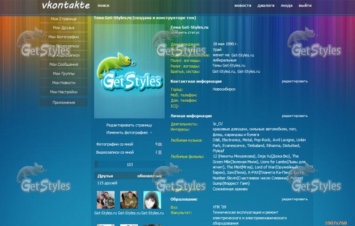Open Фотографии со мной
The width and height of the screenshot is (355, 226).
(x=114, y=144)
